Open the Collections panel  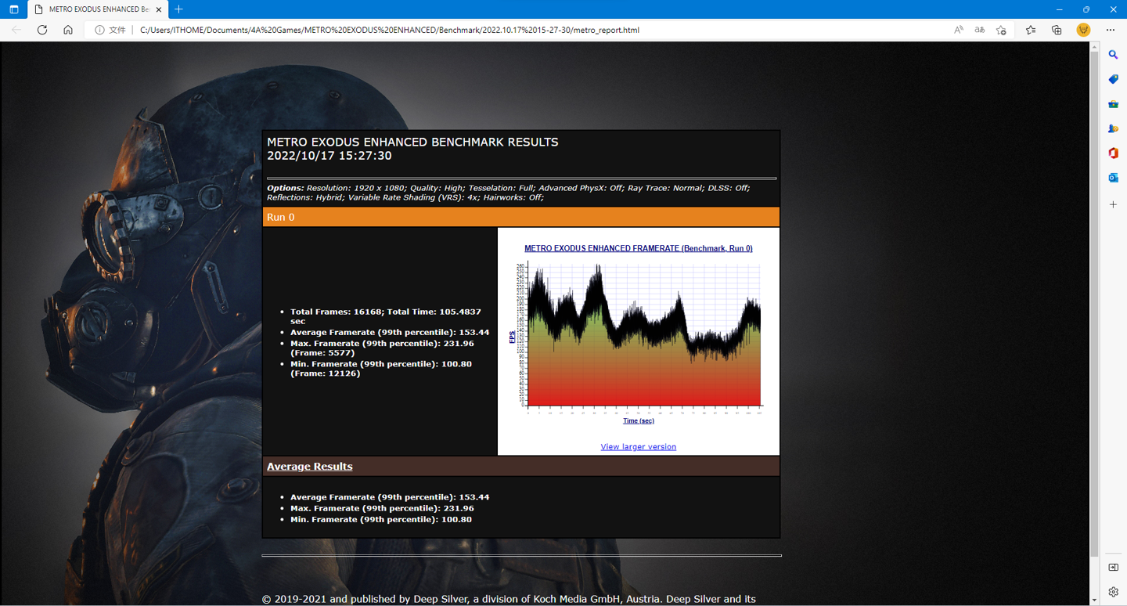tap(1057, 30)
